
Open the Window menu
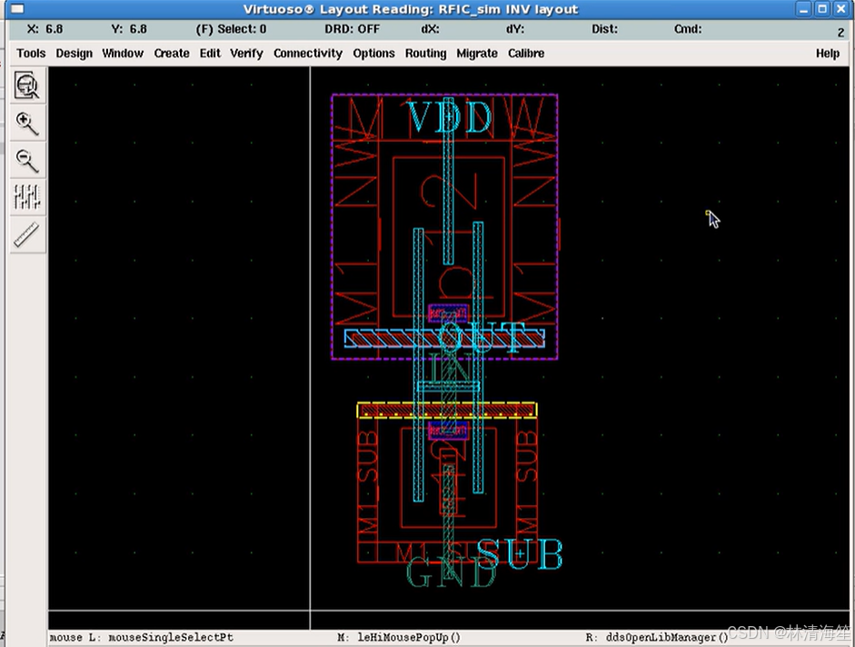[x=123, y=54]
